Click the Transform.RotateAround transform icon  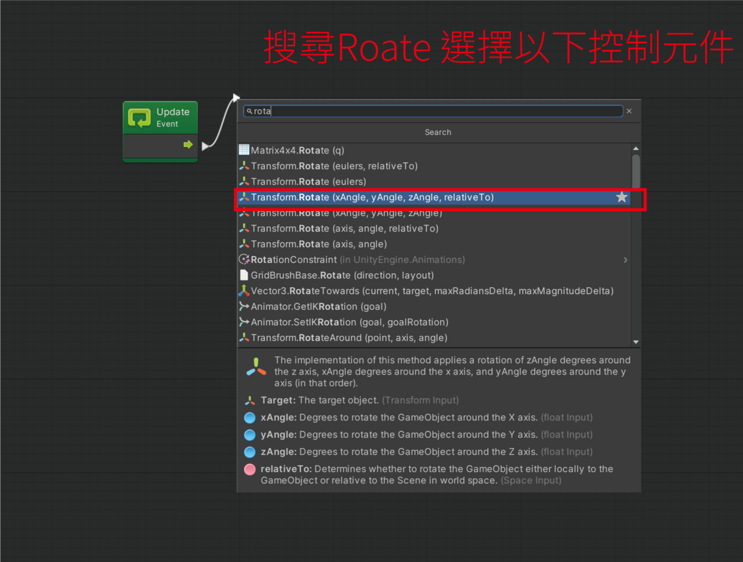pos(244,338)
